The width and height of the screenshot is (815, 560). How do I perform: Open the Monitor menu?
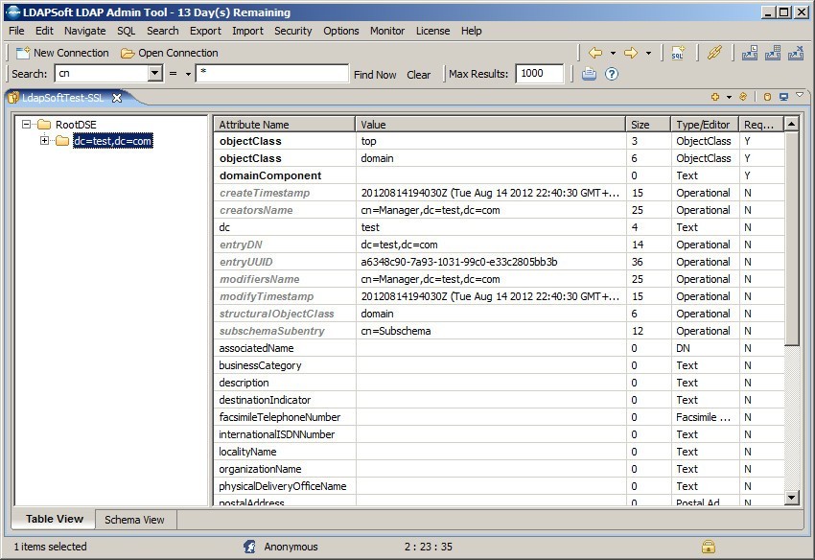386,31
